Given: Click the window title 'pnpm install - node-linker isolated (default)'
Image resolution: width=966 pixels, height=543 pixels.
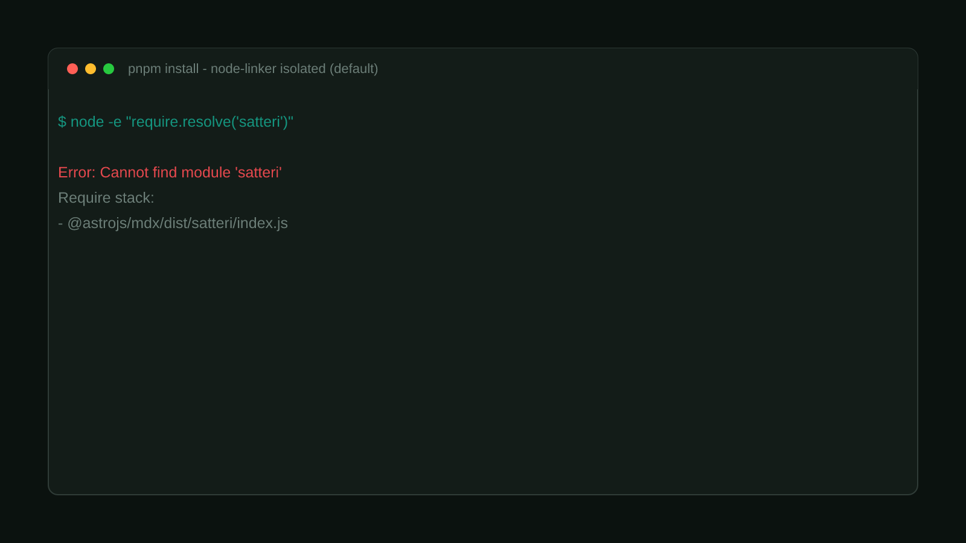Looking at the screenshot, I should [x=253, y=69].
